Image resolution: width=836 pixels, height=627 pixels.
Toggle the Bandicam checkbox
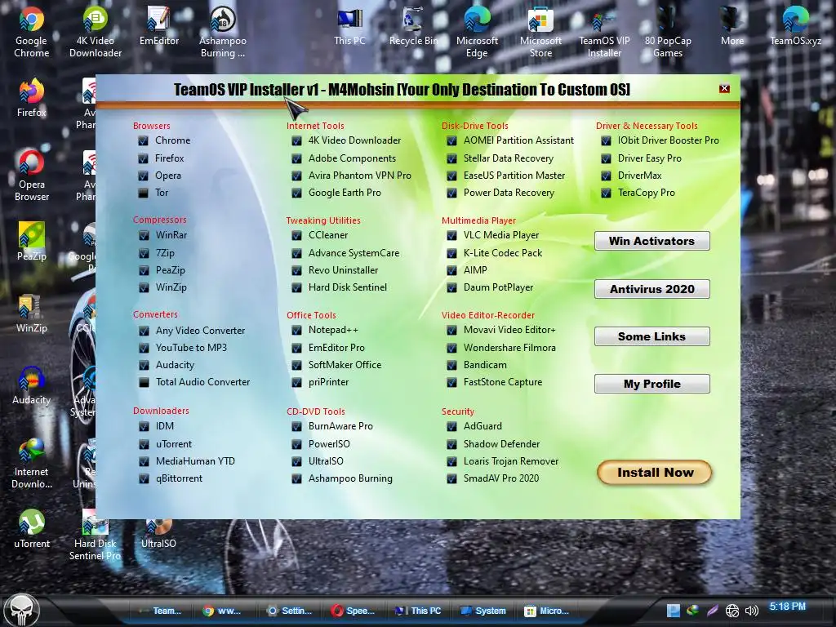pyautogui.click(x=451, y=365)
